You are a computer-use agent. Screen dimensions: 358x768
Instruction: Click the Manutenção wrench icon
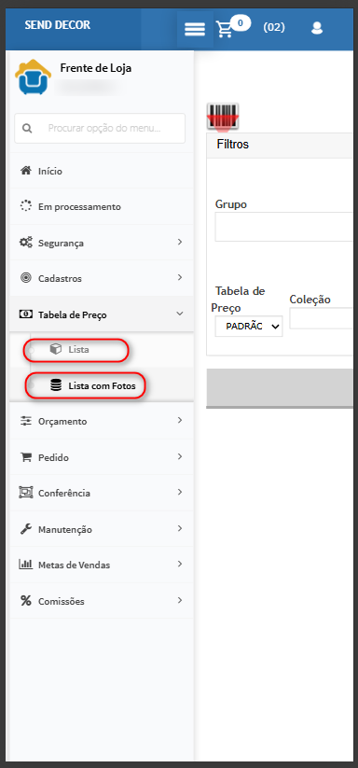(x=25, y=529)
